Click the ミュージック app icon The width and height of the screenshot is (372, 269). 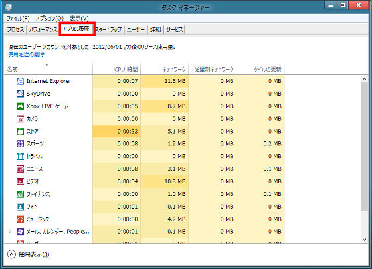tap(20, 219)
